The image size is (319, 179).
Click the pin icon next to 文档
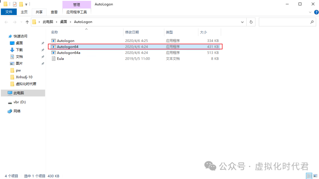pos(43,57)
